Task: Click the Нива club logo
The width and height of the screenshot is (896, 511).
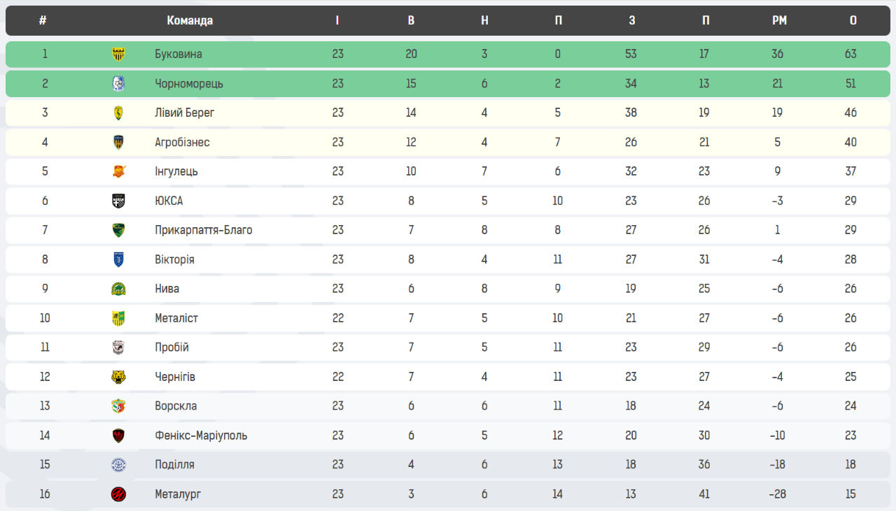Action: pos(119,289)
